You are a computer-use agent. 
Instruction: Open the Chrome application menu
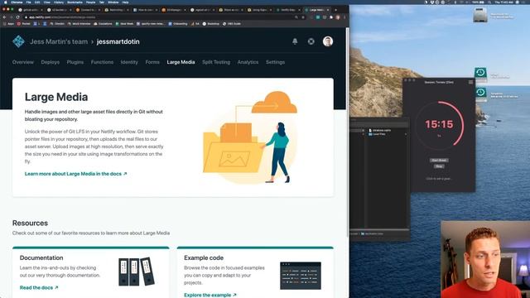click(x=17, y=2)
